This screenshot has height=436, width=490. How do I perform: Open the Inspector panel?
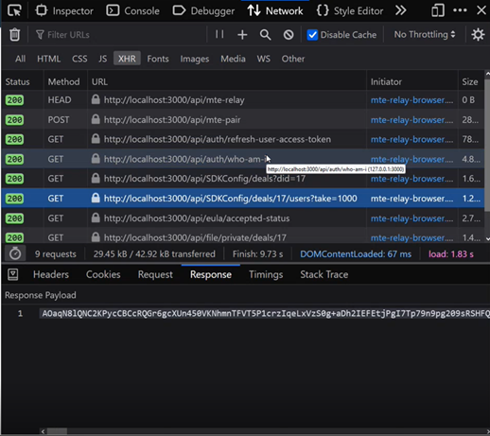pos(64,10)
